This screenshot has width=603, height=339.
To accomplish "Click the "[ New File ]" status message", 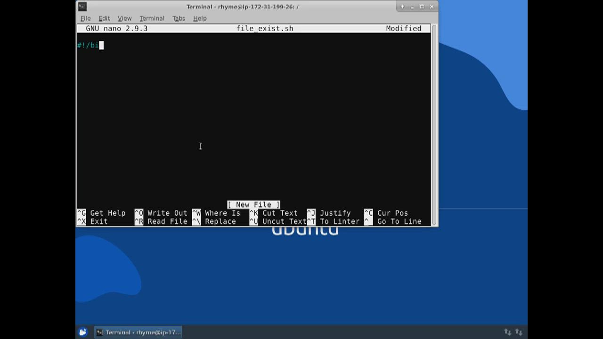I will point(253,204).
